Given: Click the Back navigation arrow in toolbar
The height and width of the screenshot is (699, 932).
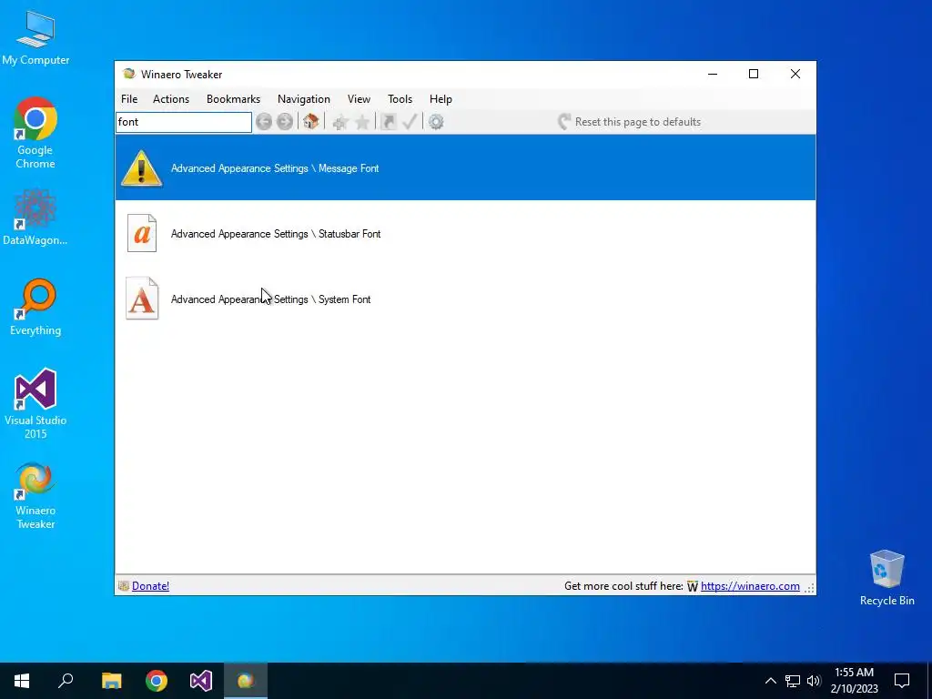Looking at the screenshot, I should pos(264,122).
